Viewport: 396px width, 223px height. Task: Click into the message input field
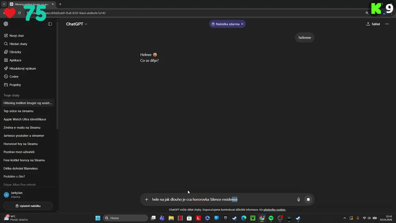point(223,199)
